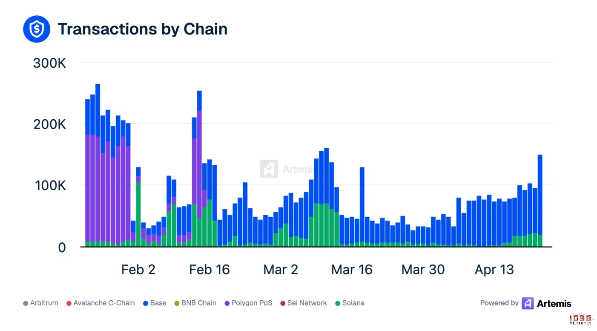Hide the Solana series via legend
The height and width of the screenshot is (331, 597).
[350, 303]
